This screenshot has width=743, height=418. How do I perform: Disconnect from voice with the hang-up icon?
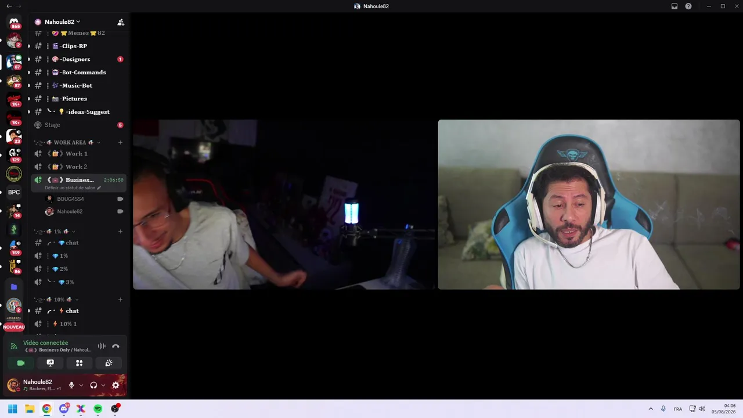[116, 346]
